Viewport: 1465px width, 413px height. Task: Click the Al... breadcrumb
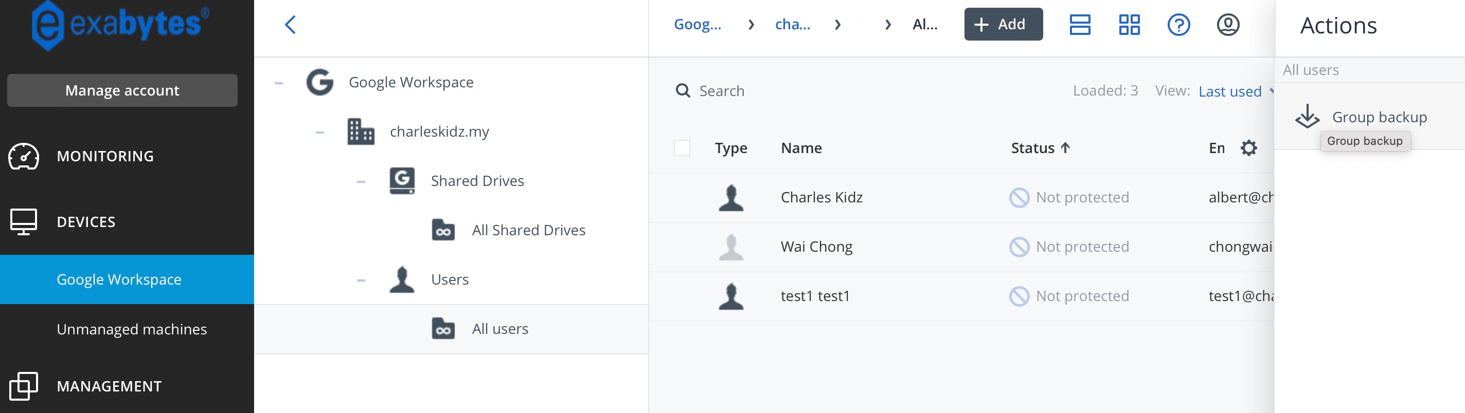coord(925,25)
